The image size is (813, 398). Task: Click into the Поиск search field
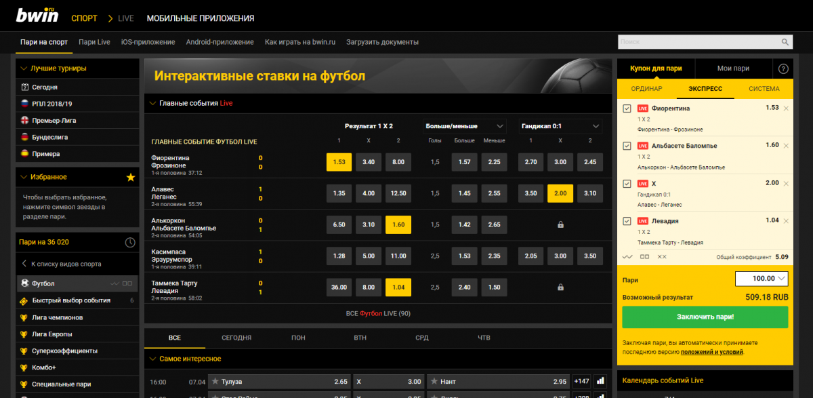(x=698, y=42)
